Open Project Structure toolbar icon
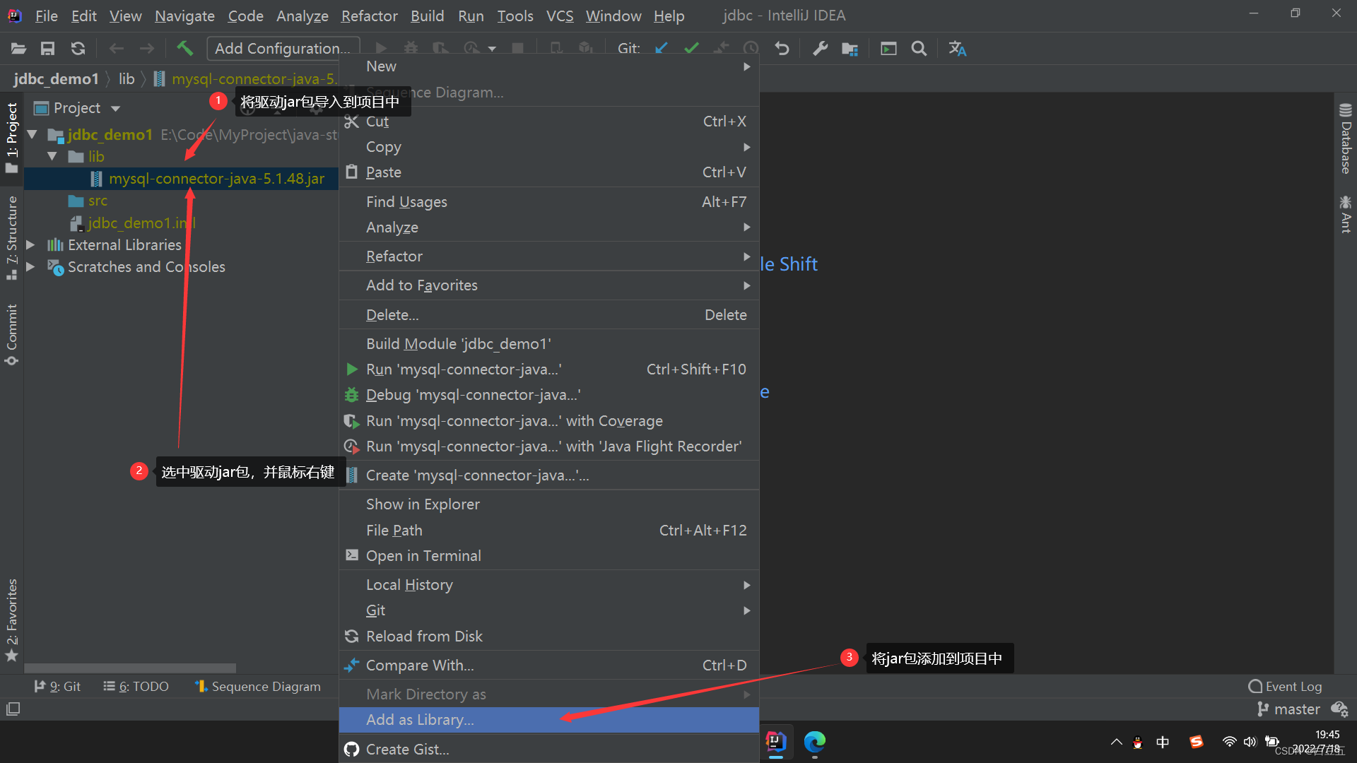The width and height of the screenshot is (1357, 763). point(850,49)
